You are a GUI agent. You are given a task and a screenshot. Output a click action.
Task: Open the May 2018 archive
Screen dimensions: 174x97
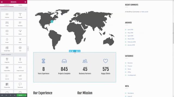coord(130,33)
